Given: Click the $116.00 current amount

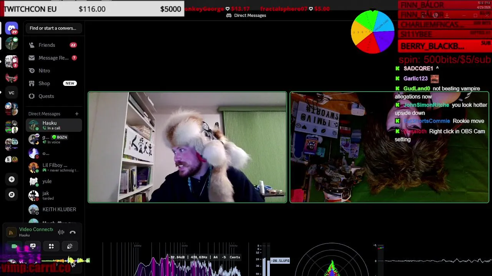Looking at the screenshot, I should pyautogui.click(x=92, y=9).
